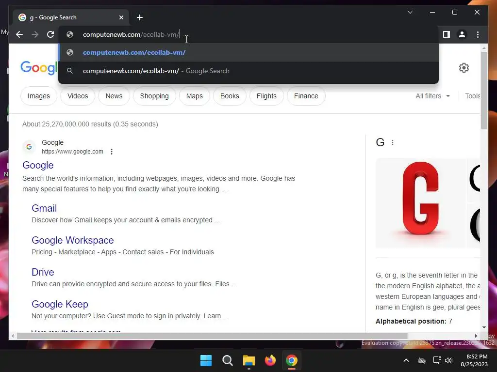Open the Gmail sitelink

pyautogui.click(x=44, y=208)
